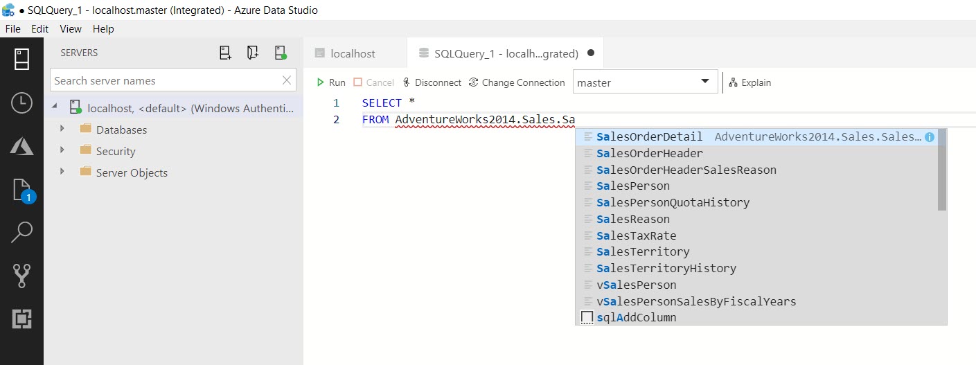
Task: Open the Servers view in the activity bar
Action: coord(21,59)
